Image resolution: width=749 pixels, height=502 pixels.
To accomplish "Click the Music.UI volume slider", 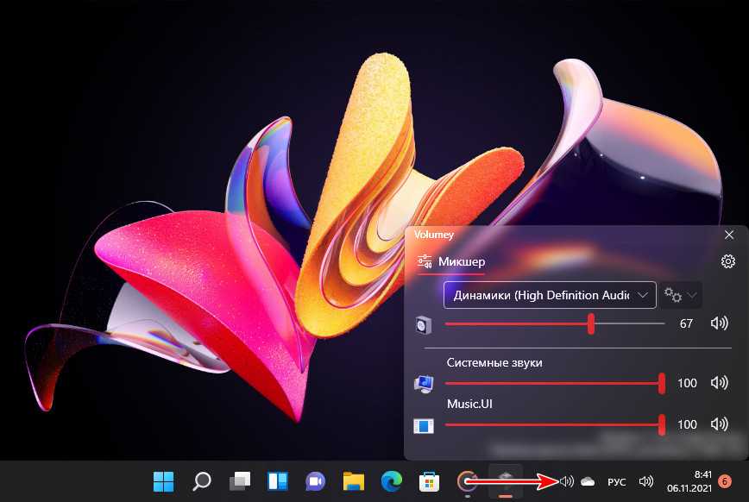I will tap(554, 424).
